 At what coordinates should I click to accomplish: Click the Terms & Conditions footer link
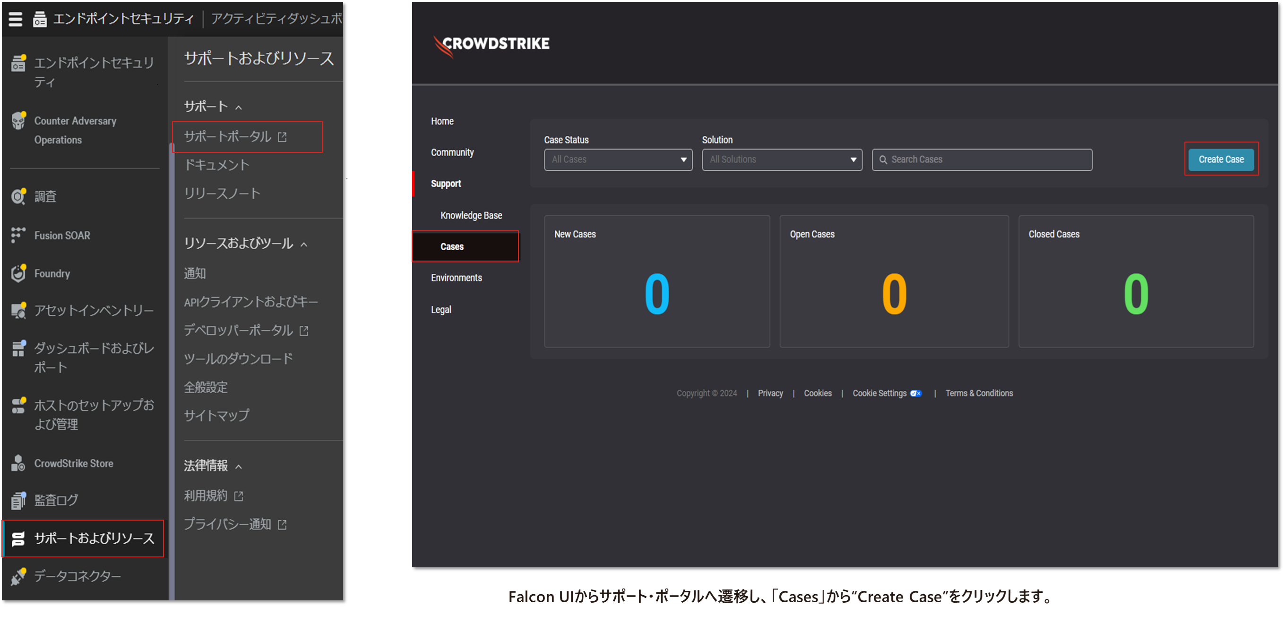[x=979, y=394]
